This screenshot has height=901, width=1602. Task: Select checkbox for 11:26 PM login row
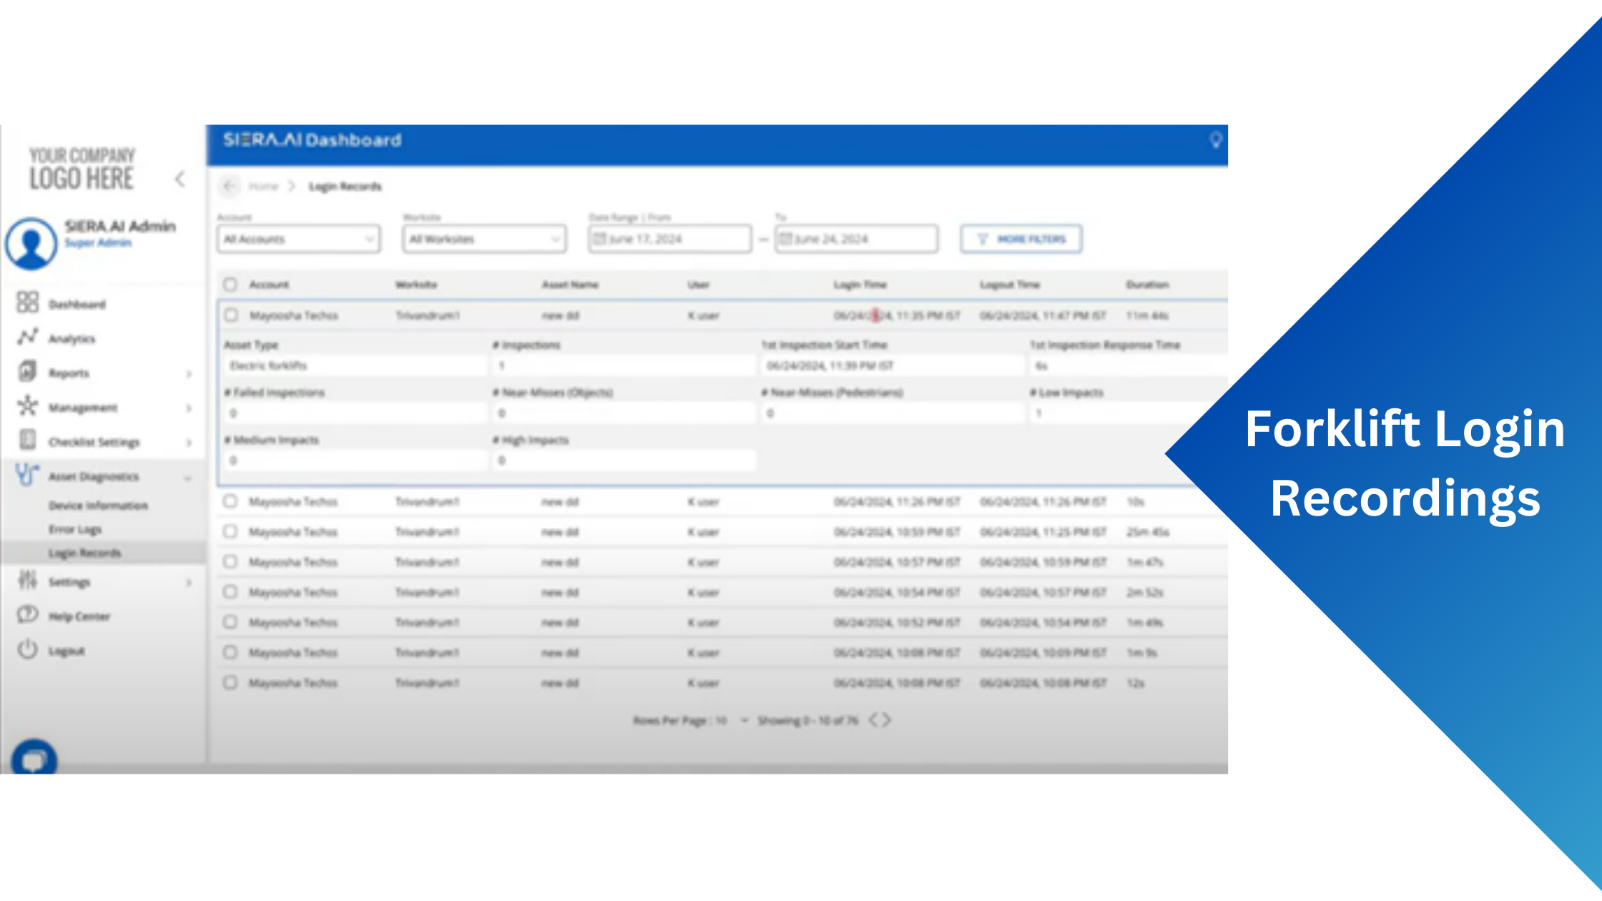tap(230, 501)
